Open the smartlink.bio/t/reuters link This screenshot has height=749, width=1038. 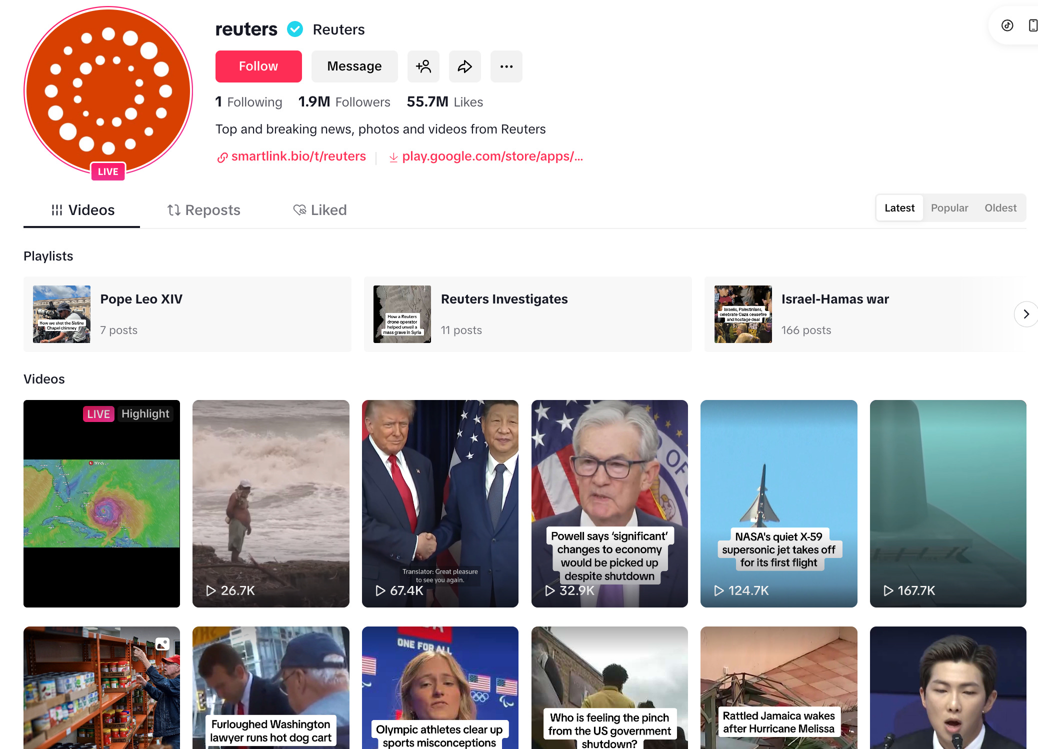[x=298, y=156]
